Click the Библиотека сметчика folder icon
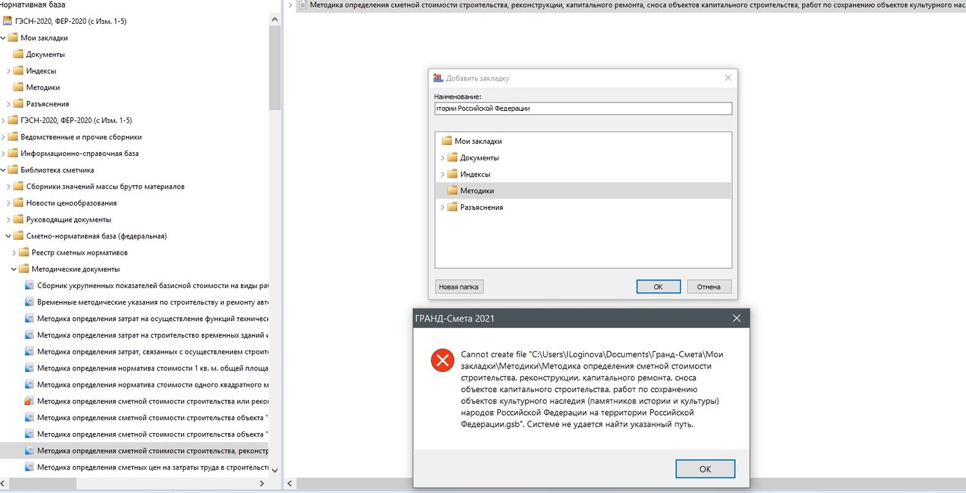The image size is (966, 493). (x=12, y=170)
